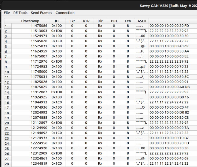The height and width of the screenshot is (167, 197).
Task: Select row number 1 header
Action: (8, 26)
